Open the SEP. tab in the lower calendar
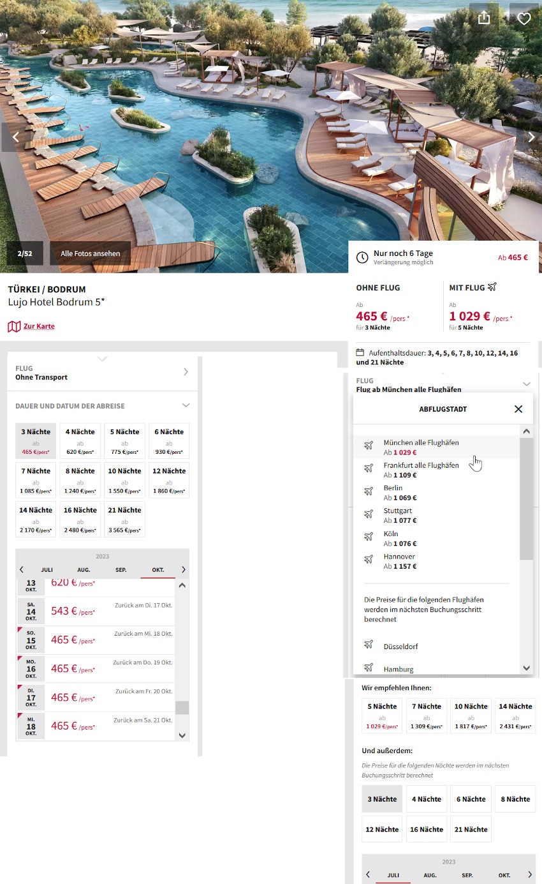The image size is (542, 884). pyautogui.click(x=468, y=875)
